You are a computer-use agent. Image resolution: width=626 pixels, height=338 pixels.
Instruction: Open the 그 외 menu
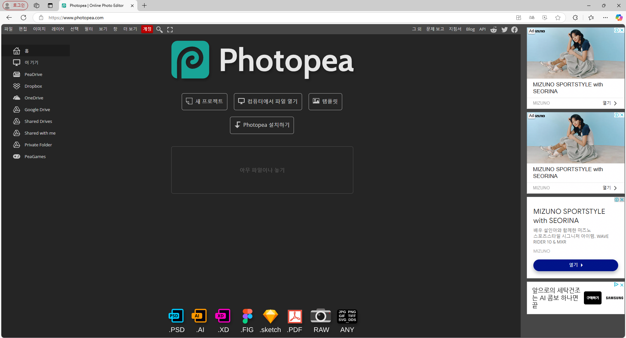tap(417, 29)
